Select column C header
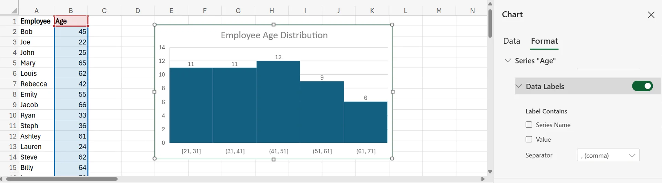Screen dimensions: 662x183 104,11
